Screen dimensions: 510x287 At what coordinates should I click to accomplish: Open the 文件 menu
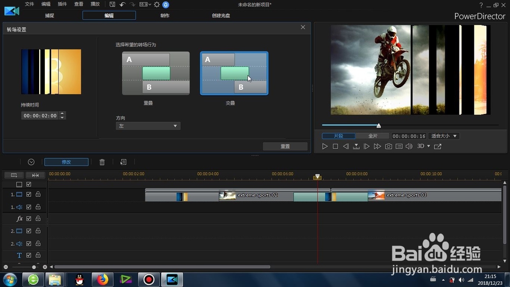pos(29,4)
